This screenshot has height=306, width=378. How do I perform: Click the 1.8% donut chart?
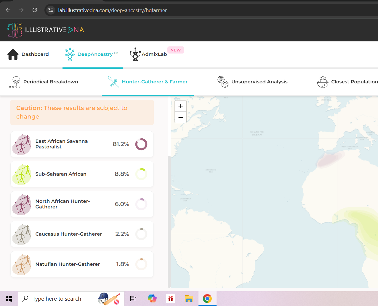[141, 264]
